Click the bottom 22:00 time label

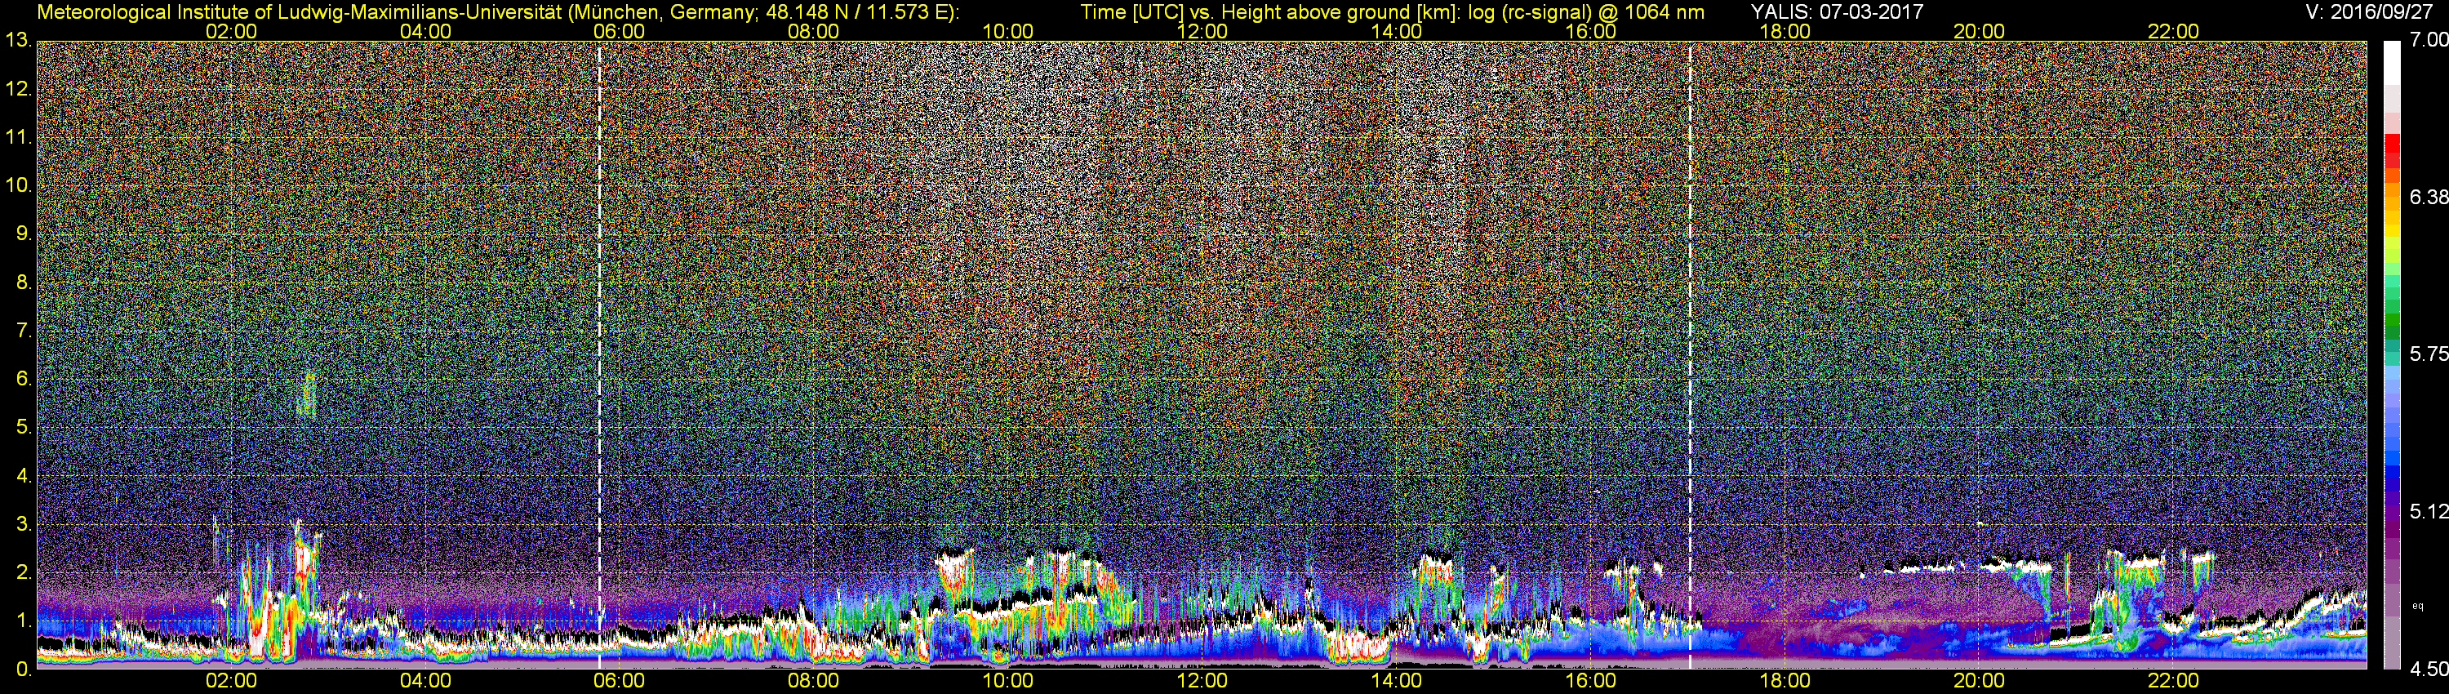pyautogui.click(x=2173, y=682)
